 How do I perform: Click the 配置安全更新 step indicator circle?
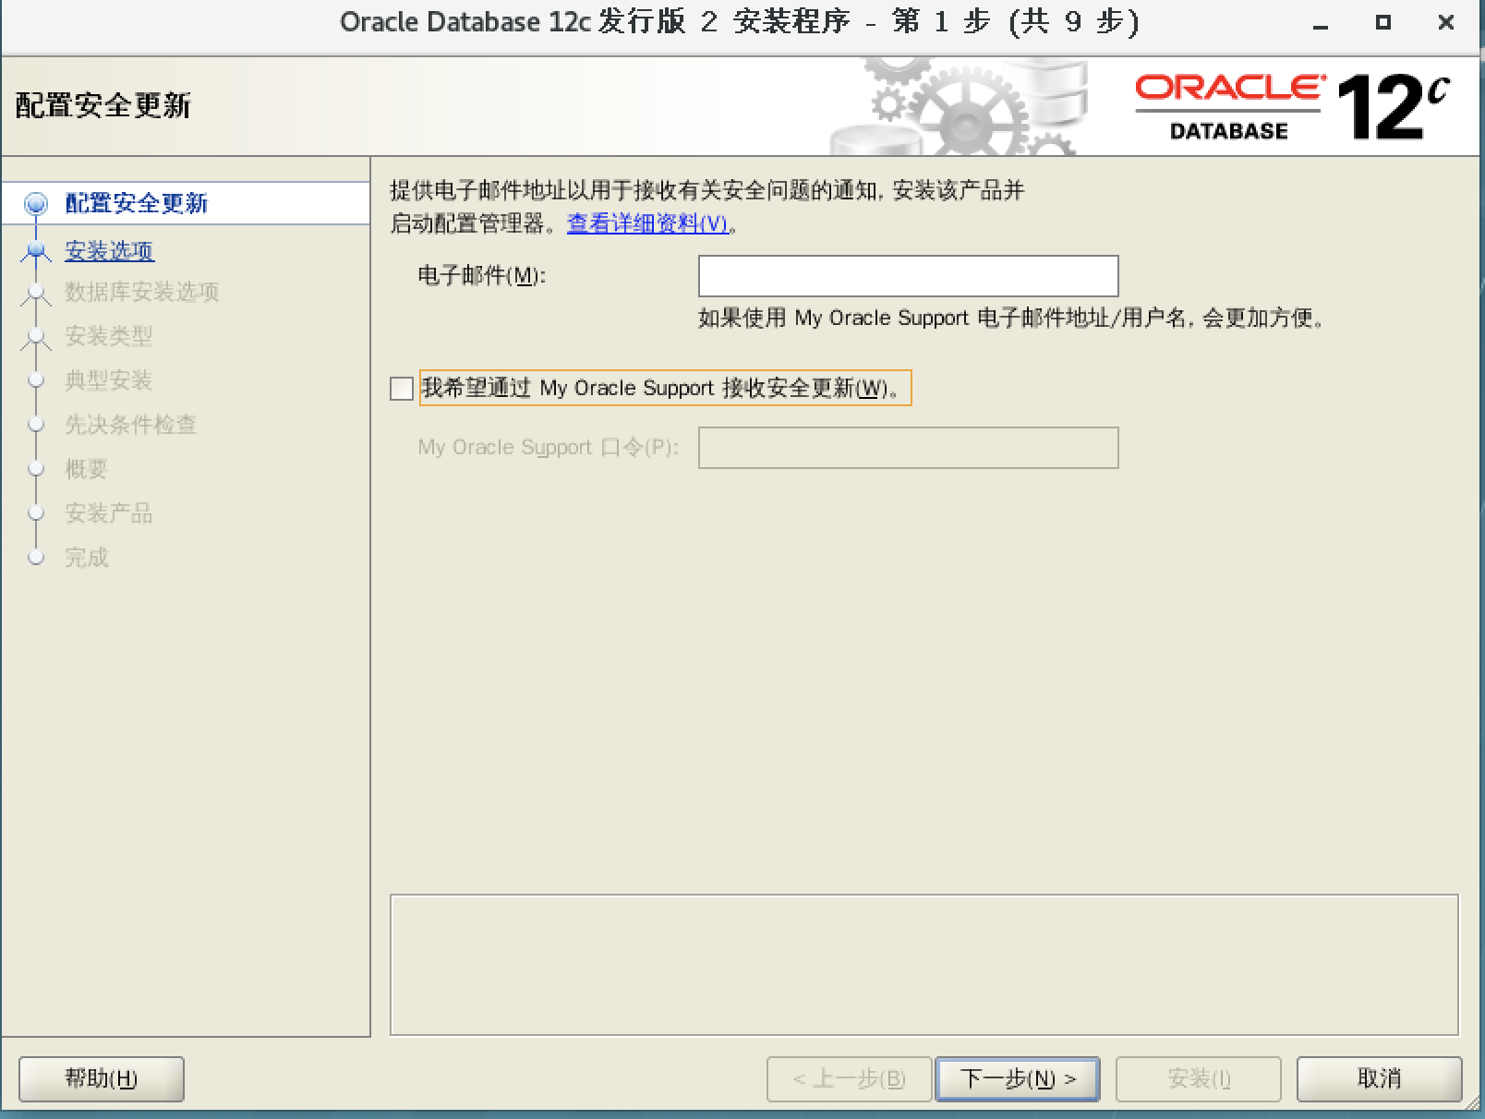35,204
